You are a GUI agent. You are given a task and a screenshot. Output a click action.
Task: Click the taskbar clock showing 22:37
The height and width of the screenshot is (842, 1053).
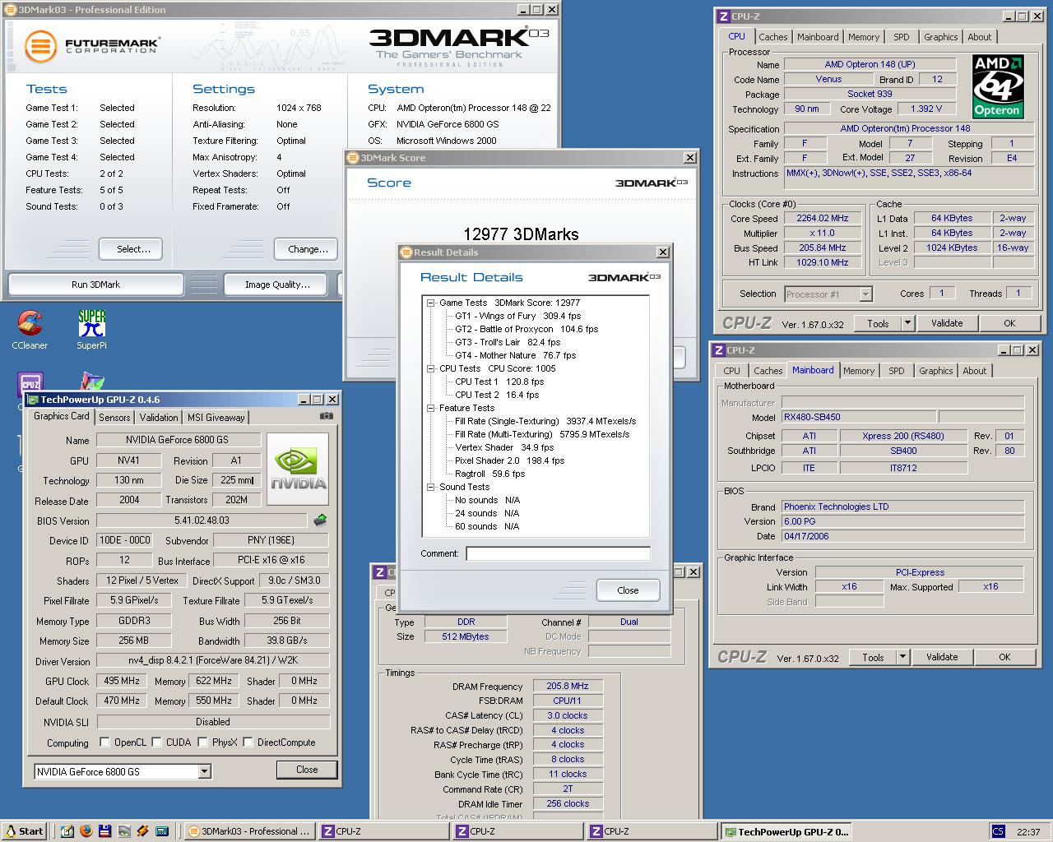[x=1027, y=831]
